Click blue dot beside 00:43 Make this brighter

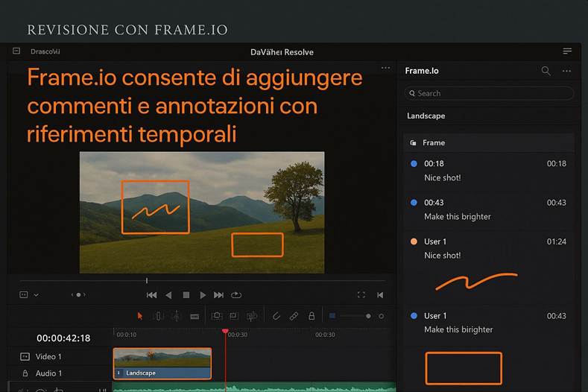click(414, 203)
